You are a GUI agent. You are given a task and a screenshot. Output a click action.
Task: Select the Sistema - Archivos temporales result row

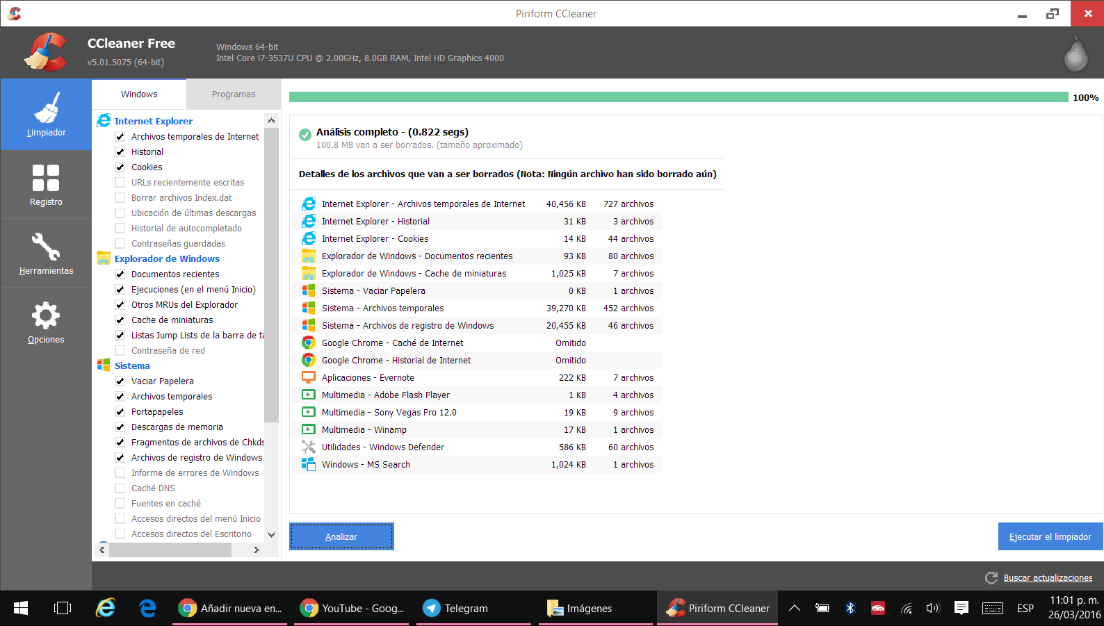pyautogui.click(x=477, y=308)
